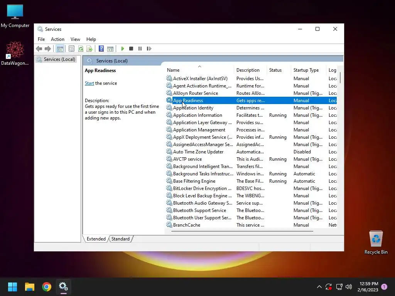Select Bluetooth User Support Service row
This screenshot has height=296, width=395.
point(251,218)
